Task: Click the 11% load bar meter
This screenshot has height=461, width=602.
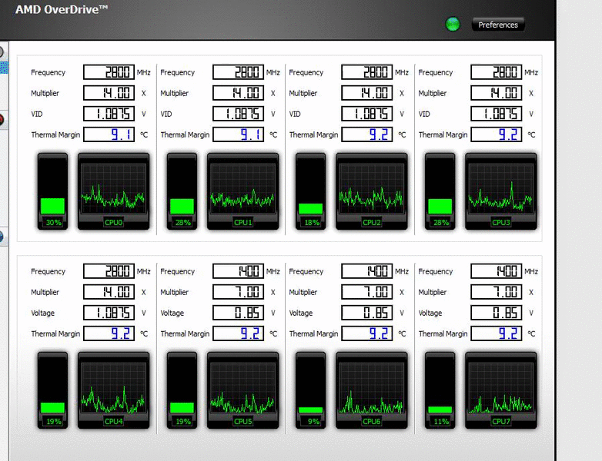Action: coord(440,390)
